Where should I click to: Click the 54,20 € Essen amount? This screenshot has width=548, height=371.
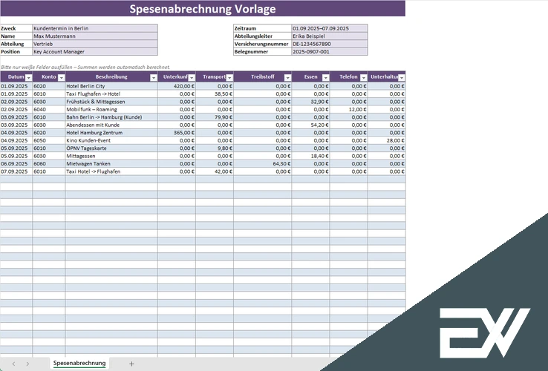pos(310,125)
